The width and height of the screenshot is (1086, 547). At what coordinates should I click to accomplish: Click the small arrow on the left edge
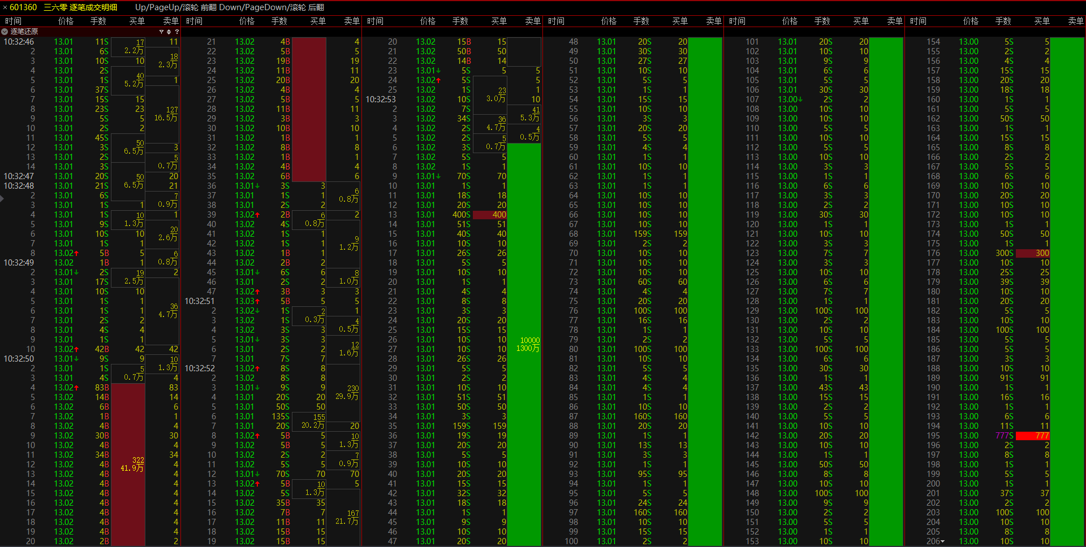(2, 198)
